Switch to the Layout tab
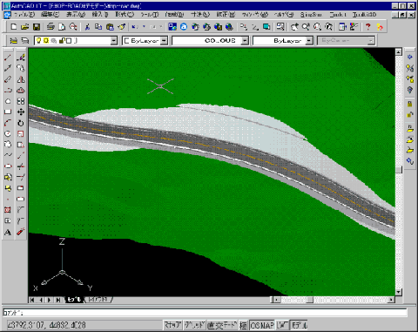 [98, 300]
